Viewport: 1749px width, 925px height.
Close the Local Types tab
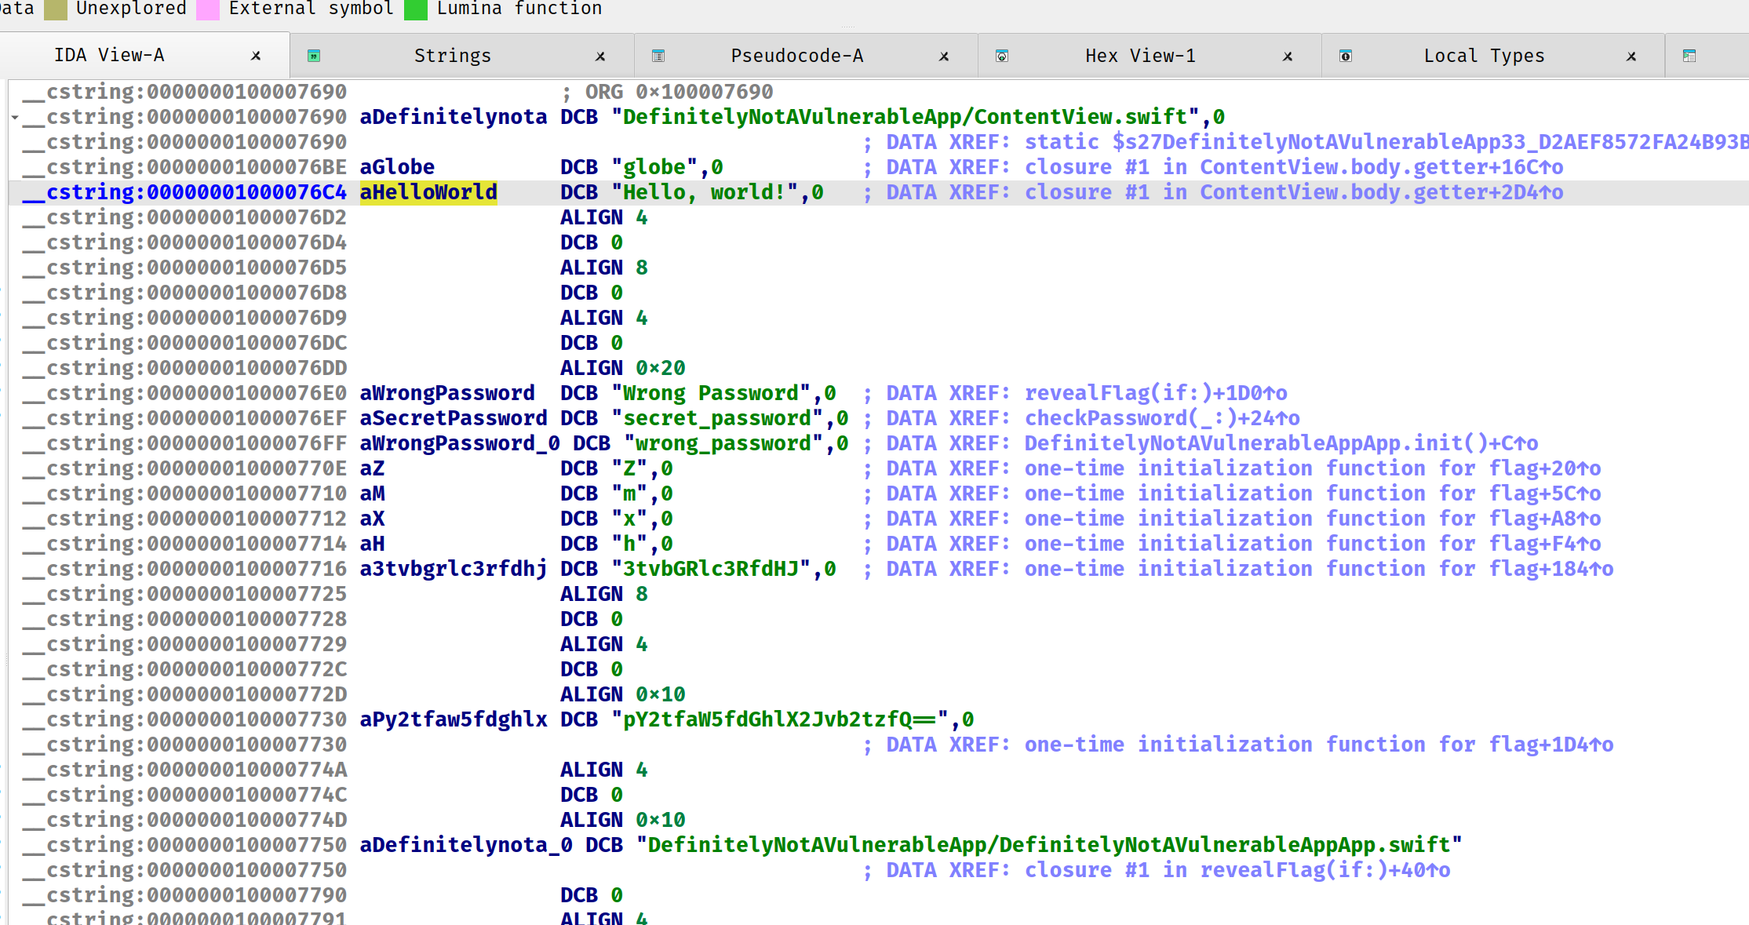pyautogui.click(x=1631, y=56)
